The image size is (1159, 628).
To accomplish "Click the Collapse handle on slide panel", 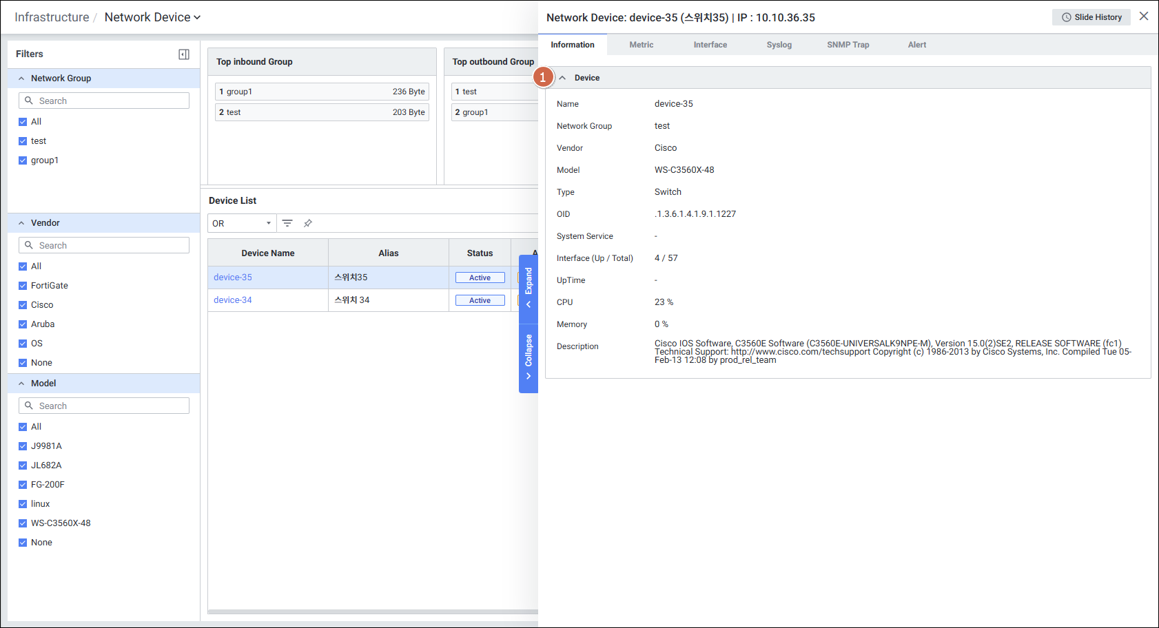I will pos(529,358).
